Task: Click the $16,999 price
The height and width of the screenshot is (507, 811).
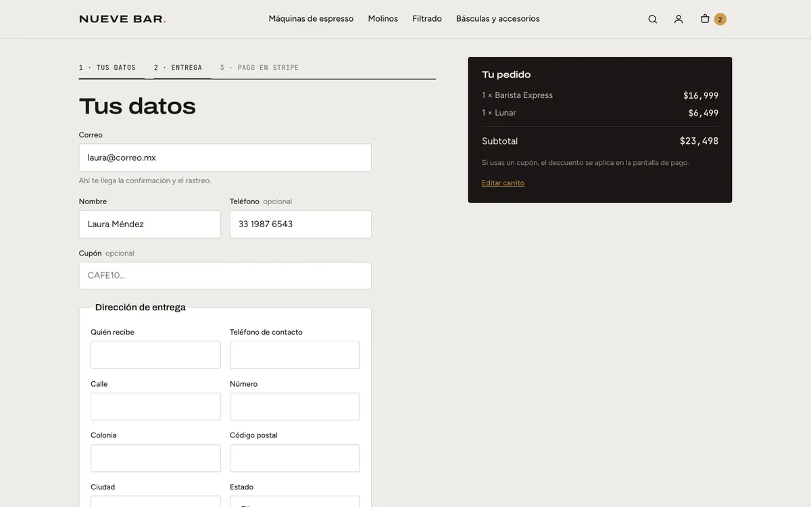Action: pos(701,95)
